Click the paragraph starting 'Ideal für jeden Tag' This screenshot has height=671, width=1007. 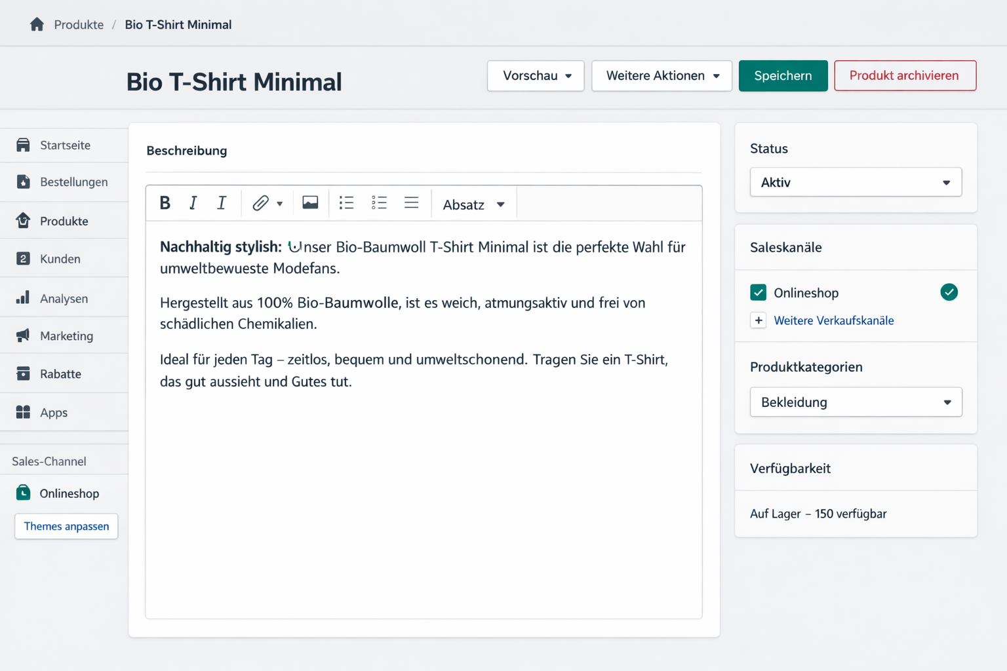414,370
